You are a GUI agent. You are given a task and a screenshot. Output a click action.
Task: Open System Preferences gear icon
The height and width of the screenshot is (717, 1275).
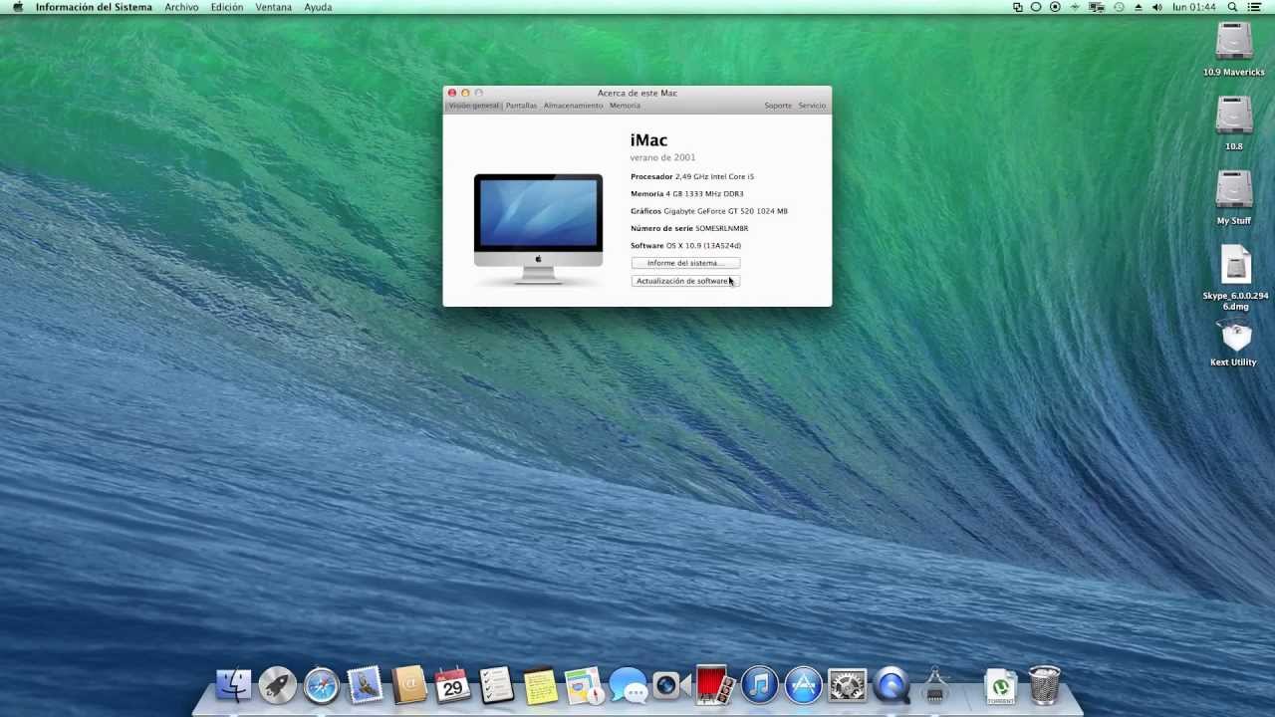coord(847,685)
